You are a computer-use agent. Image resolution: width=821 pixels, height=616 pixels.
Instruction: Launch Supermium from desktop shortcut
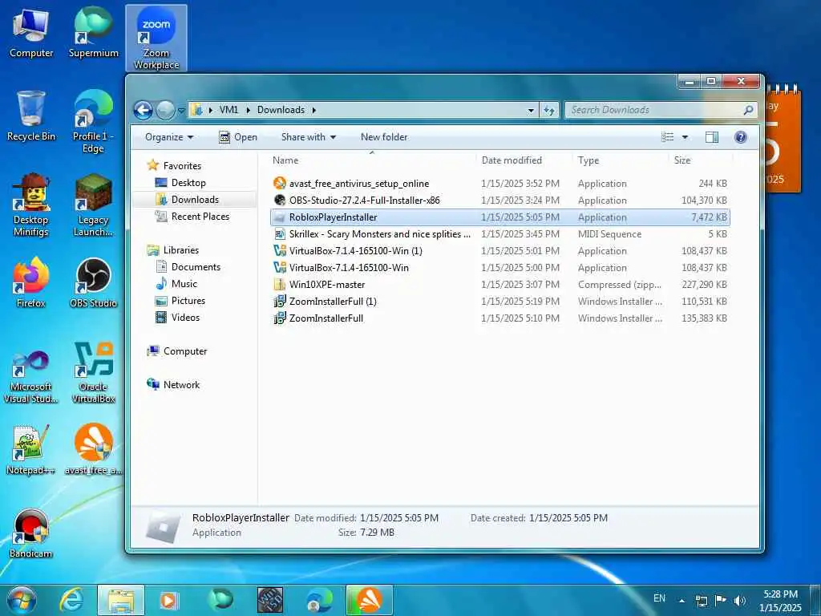93,34
